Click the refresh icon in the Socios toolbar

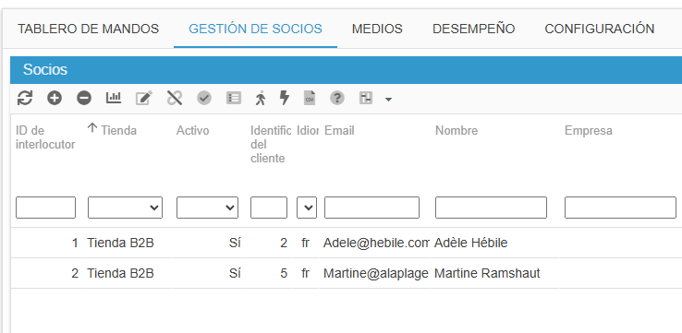coord(25,98)
